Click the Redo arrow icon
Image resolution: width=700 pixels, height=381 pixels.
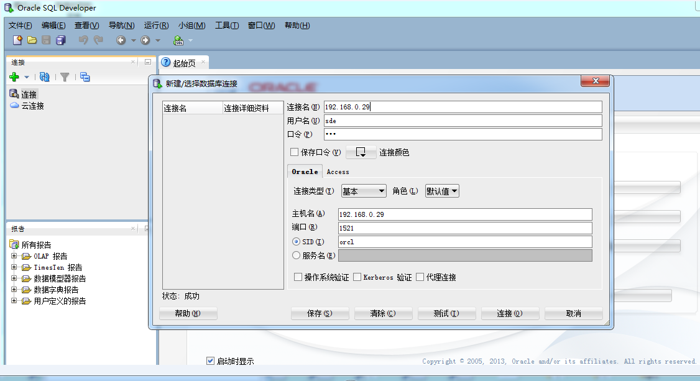pos(98,40)
